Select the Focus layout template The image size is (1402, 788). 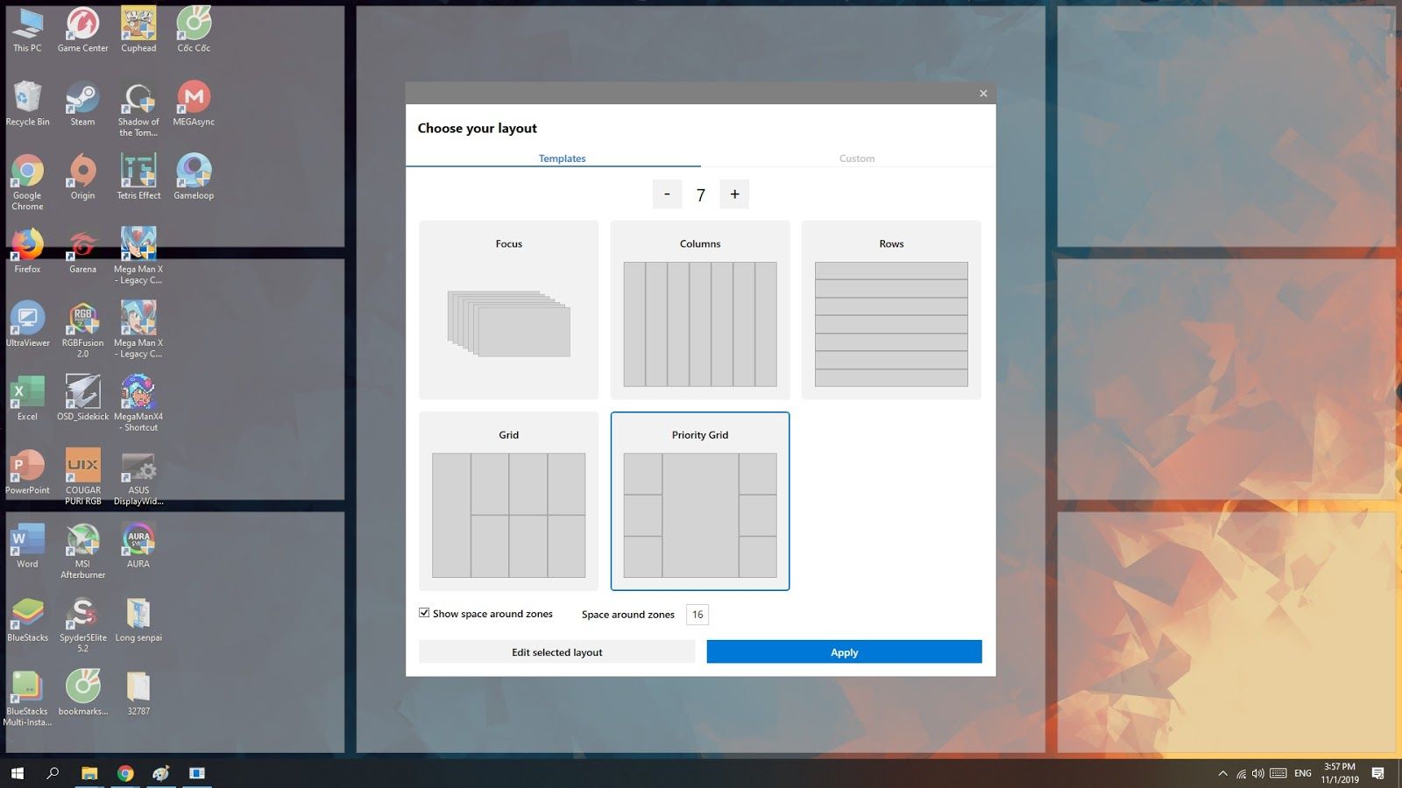(508, 309)
